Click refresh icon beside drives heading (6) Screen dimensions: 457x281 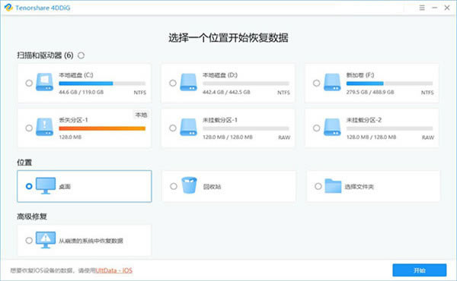pos(81,55)
